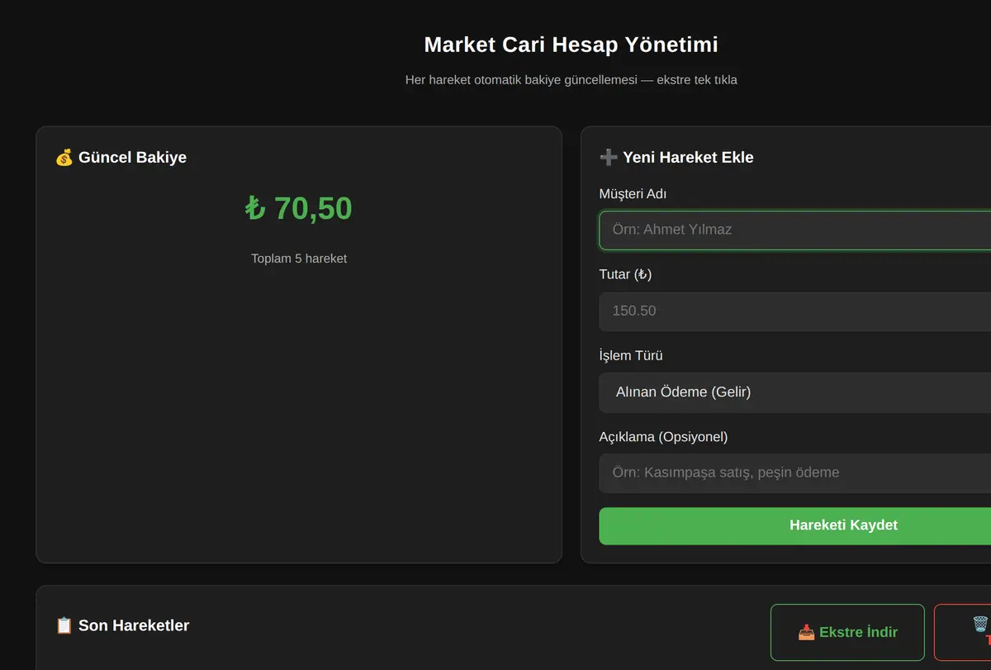Click the 'Market Cari Hesap Yönetimi' heading

click(571, 45)
